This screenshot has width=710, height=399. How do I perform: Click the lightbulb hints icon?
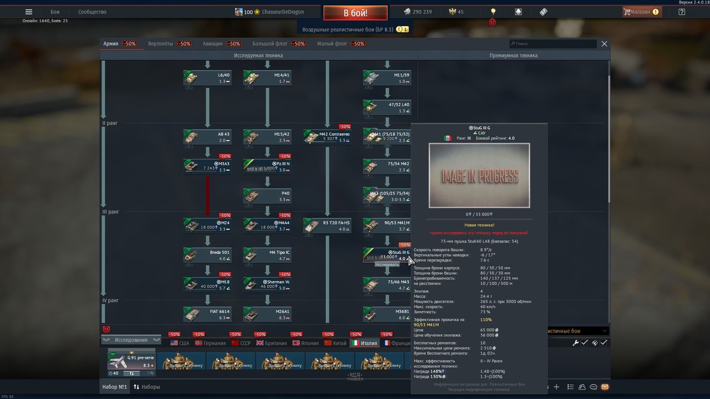tap(493, 12)
